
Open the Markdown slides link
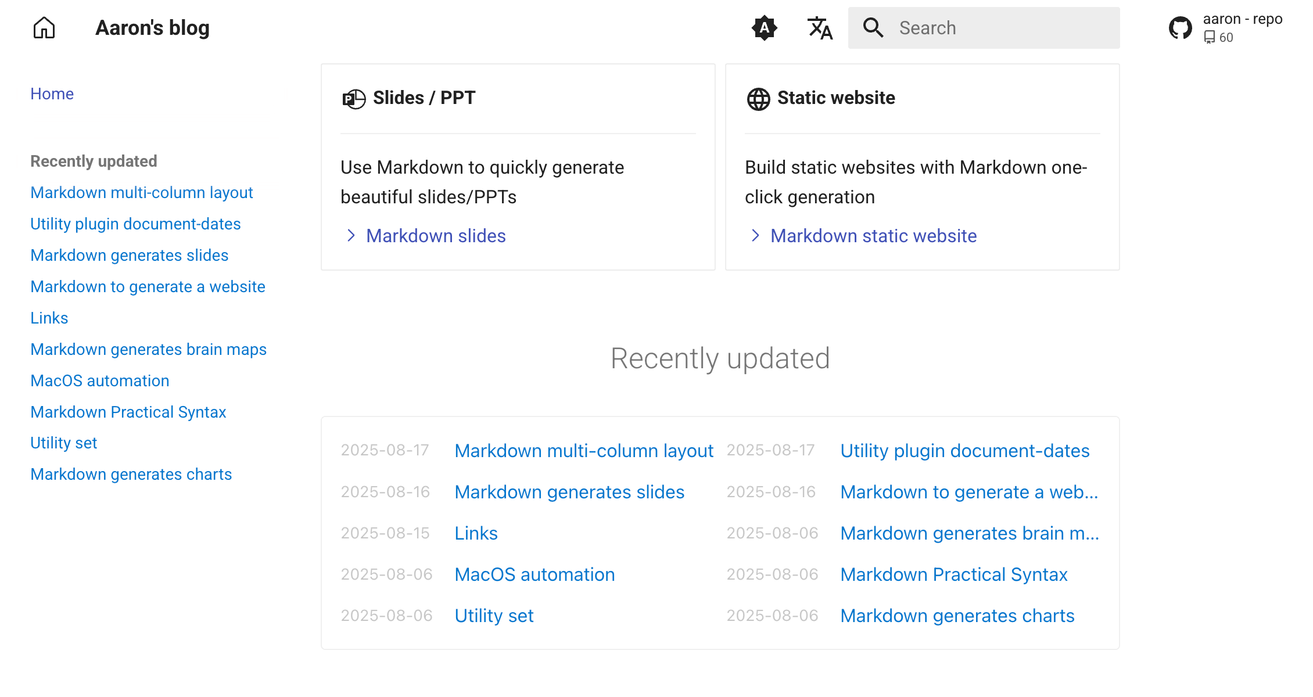435,236
